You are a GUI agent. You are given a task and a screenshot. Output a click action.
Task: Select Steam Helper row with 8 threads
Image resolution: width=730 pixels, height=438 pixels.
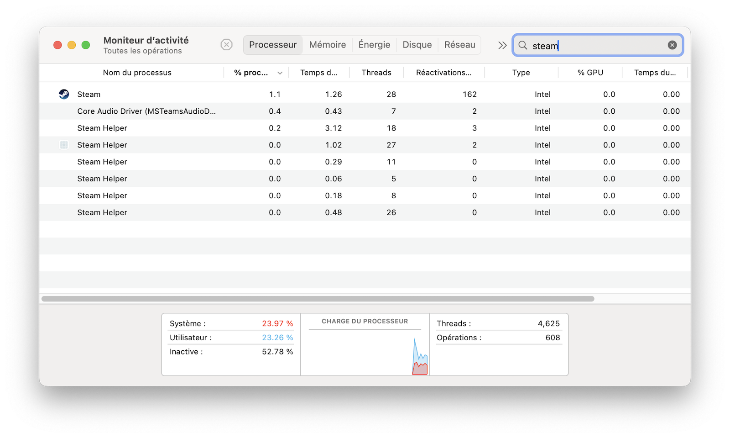coord(365,195)
